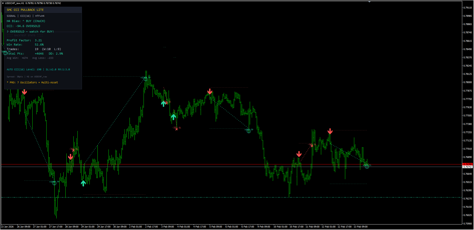The height and width of the screenshot is (230, 474).
Task: Click the DD: 2.9% drawdown value
Action: tap(56, 54)
